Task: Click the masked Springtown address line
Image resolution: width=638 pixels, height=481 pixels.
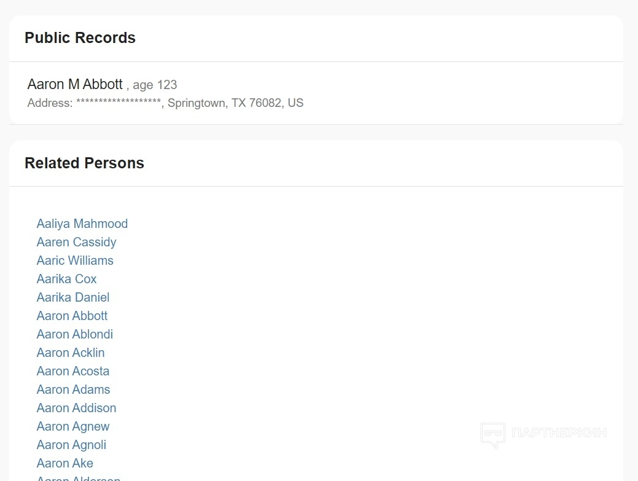Action: tap(165, 103)
